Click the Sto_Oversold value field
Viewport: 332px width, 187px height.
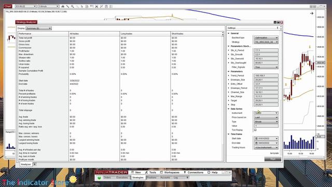coord(266,59)
